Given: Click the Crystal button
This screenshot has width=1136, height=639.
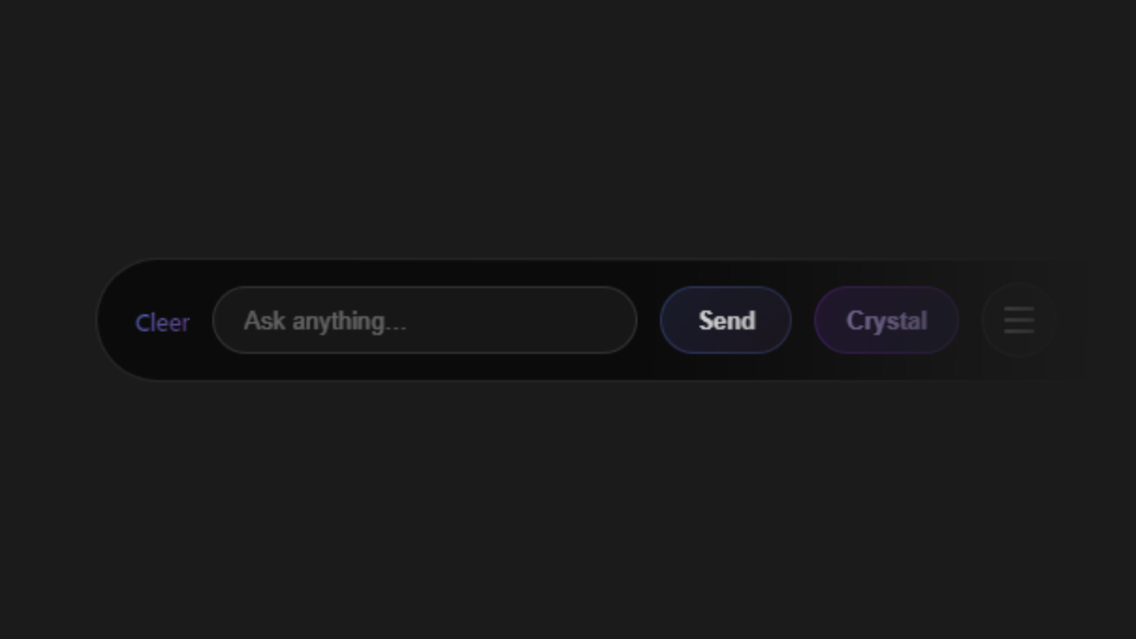Looking at the screenshot, I should click(886, 320).
